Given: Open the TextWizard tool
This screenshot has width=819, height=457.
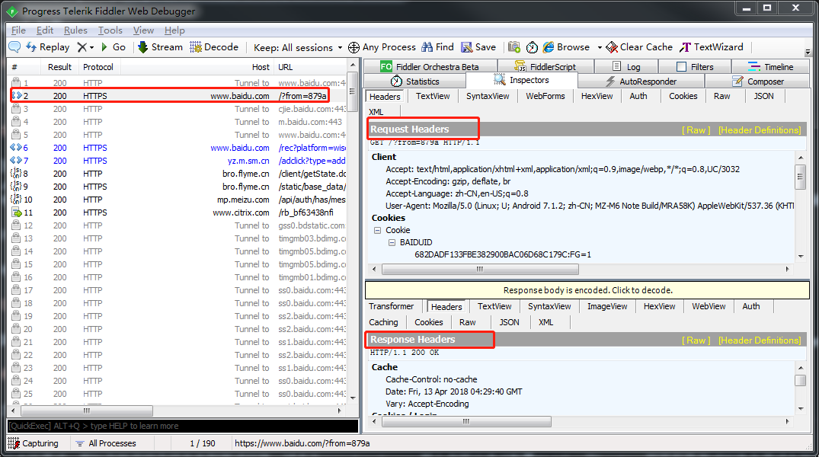Looking at the screenshot, I should pyautogui.click(x=712, y=47).
